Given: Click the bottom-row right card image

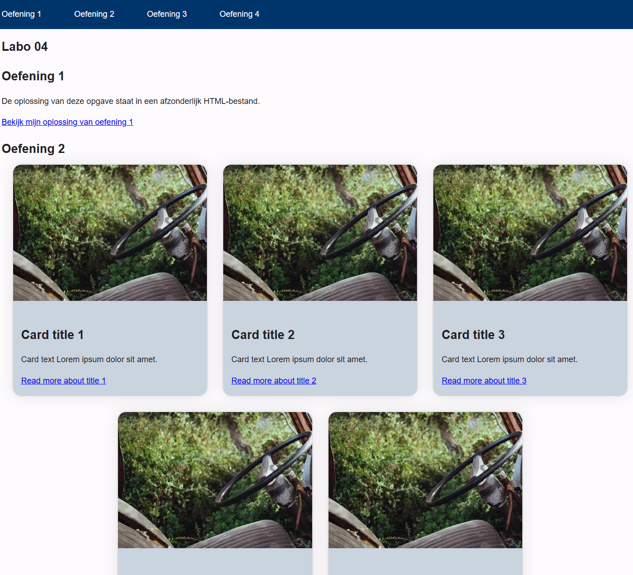Looking at the screenshot, I should coord(425,480).
